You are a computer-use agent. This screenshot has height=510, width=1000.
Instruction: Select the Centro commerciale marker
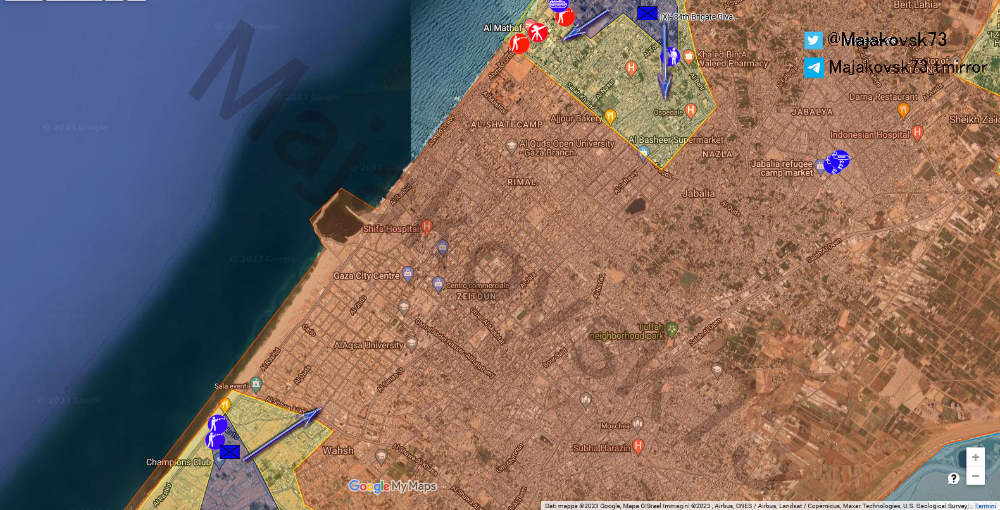438,284
